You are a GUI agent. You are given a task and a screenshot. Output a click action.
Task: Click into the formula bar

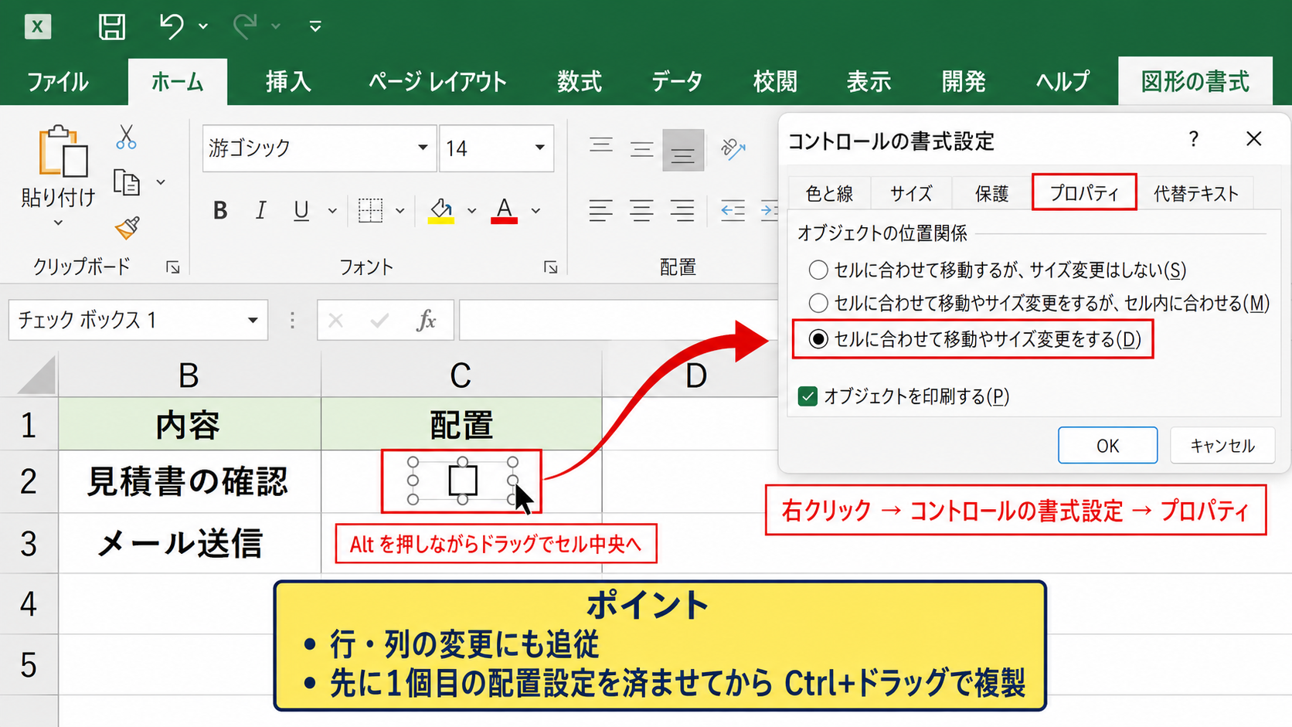(x=618, y=321)
